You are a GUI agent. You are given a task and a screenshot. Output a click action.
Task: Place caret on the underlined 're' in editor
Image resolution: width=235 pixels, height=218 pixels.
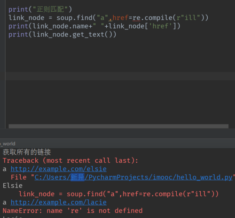pyautogui.click(x=136, y=18)
